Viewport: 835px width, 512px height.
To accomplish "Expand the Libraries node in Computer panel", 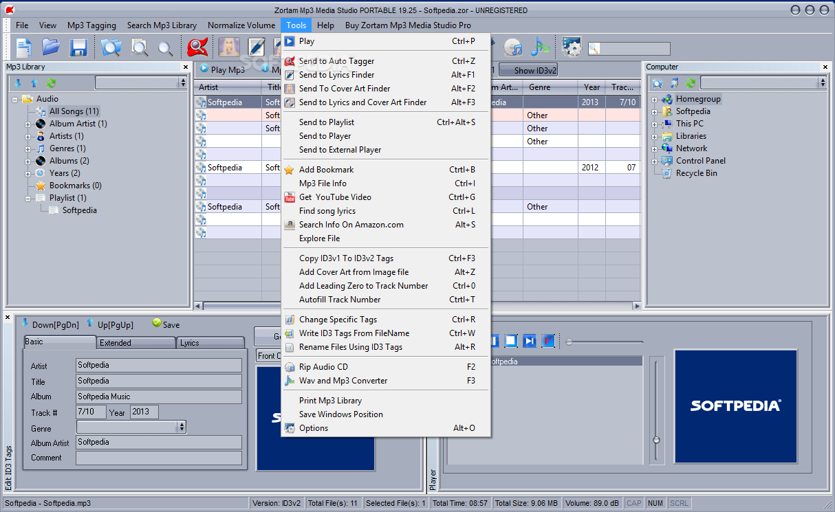I will [x=655, y=137].
